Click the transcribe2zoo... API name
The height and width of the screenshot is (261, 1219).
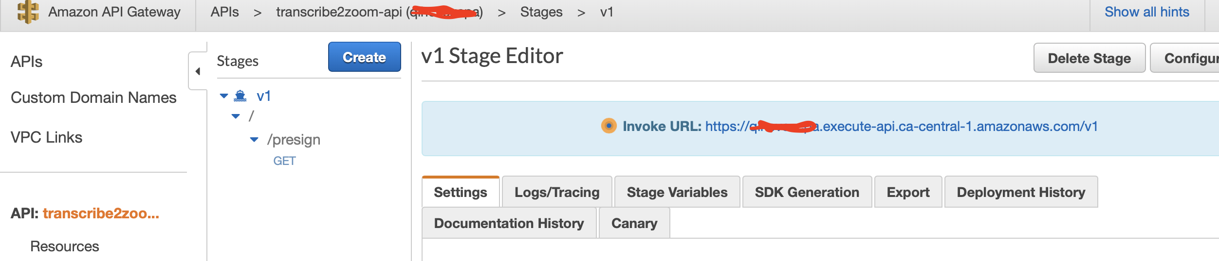tap(101, 213)
